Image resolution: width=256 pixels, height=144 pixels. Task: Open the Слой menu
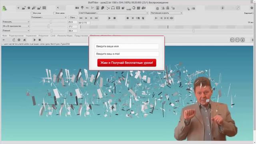pyautogui.click(x=53, y=36)
